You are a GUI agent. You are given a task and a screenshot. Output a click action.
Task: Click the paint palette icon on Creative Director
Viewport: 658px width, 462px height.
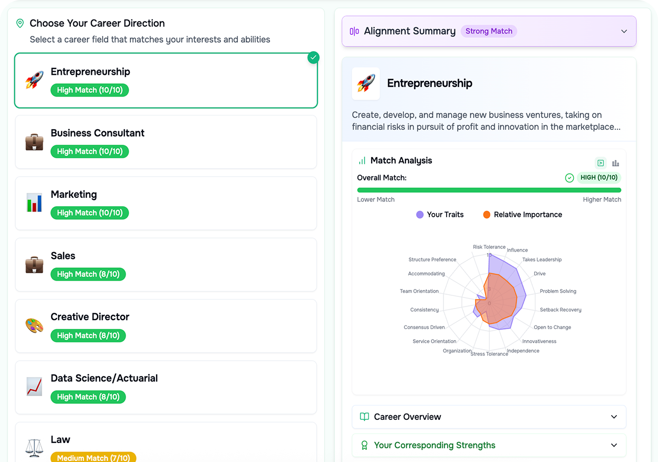pos(34,326)
